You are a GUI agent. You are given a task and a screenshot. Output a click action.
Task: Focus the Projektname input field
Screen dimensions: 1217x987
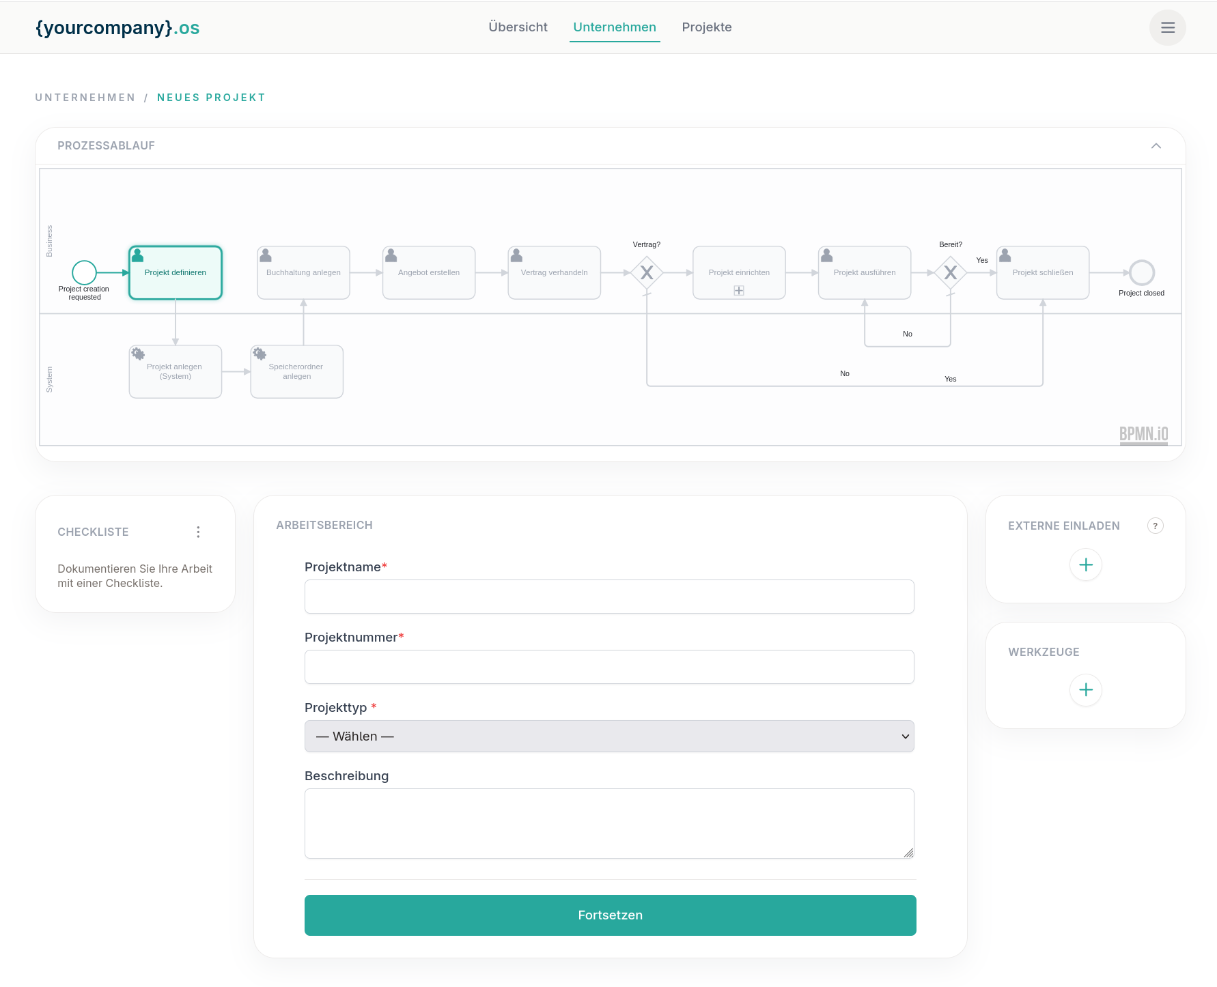point(609,597)
